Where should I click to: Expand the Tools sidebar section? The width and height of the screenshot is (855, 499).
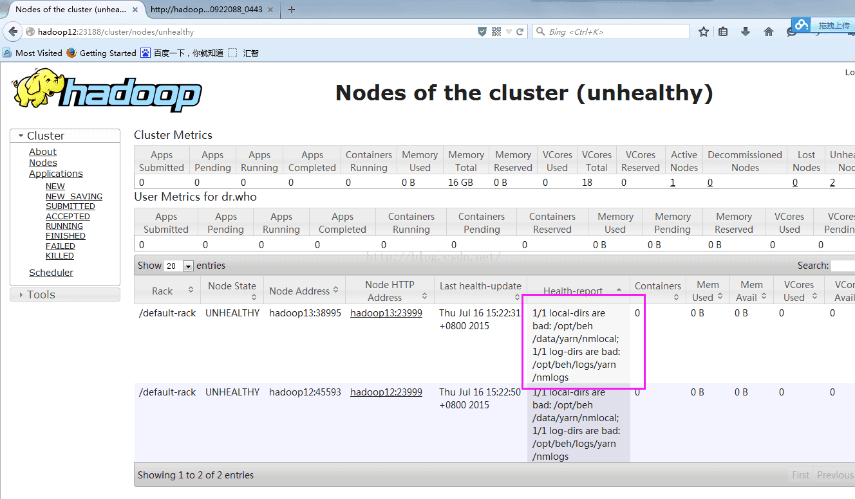coord(65,295)
